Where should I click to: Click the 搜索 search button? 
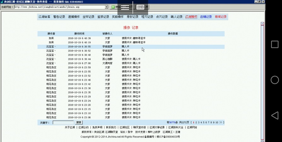point(79,122)
